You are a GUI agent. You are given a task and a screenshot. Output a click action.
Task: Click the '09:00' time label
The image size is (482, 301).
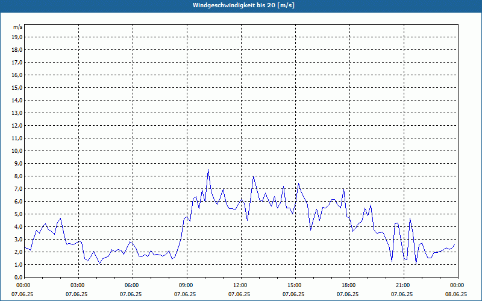(x=187, y=285)
